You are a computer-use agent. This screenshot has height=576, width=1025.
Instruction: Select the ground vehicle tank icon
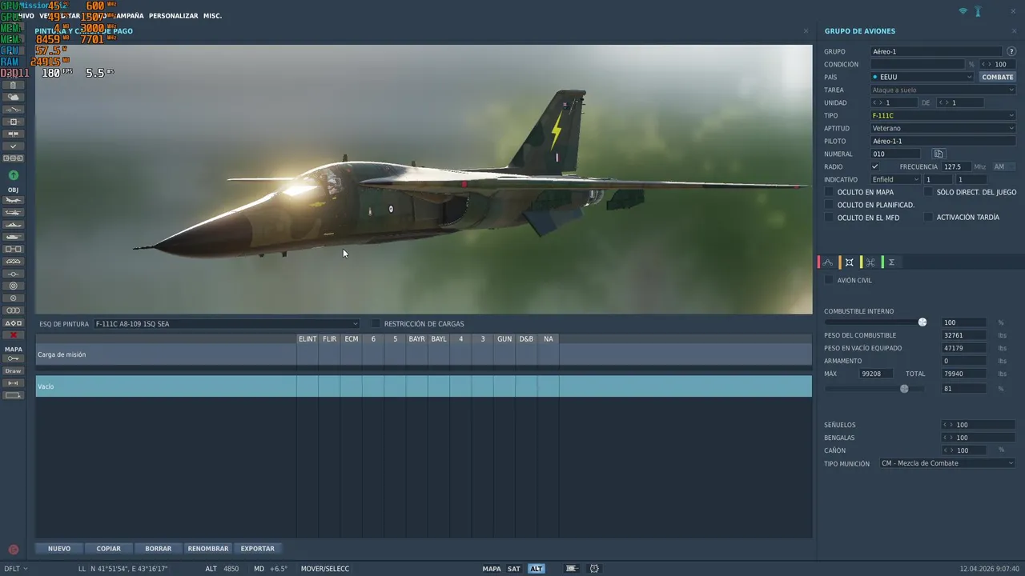[13, 237]
